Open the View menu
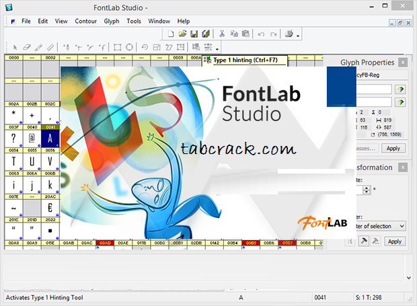The height and width of the screenshot is (306, 417). pos(61,22)
